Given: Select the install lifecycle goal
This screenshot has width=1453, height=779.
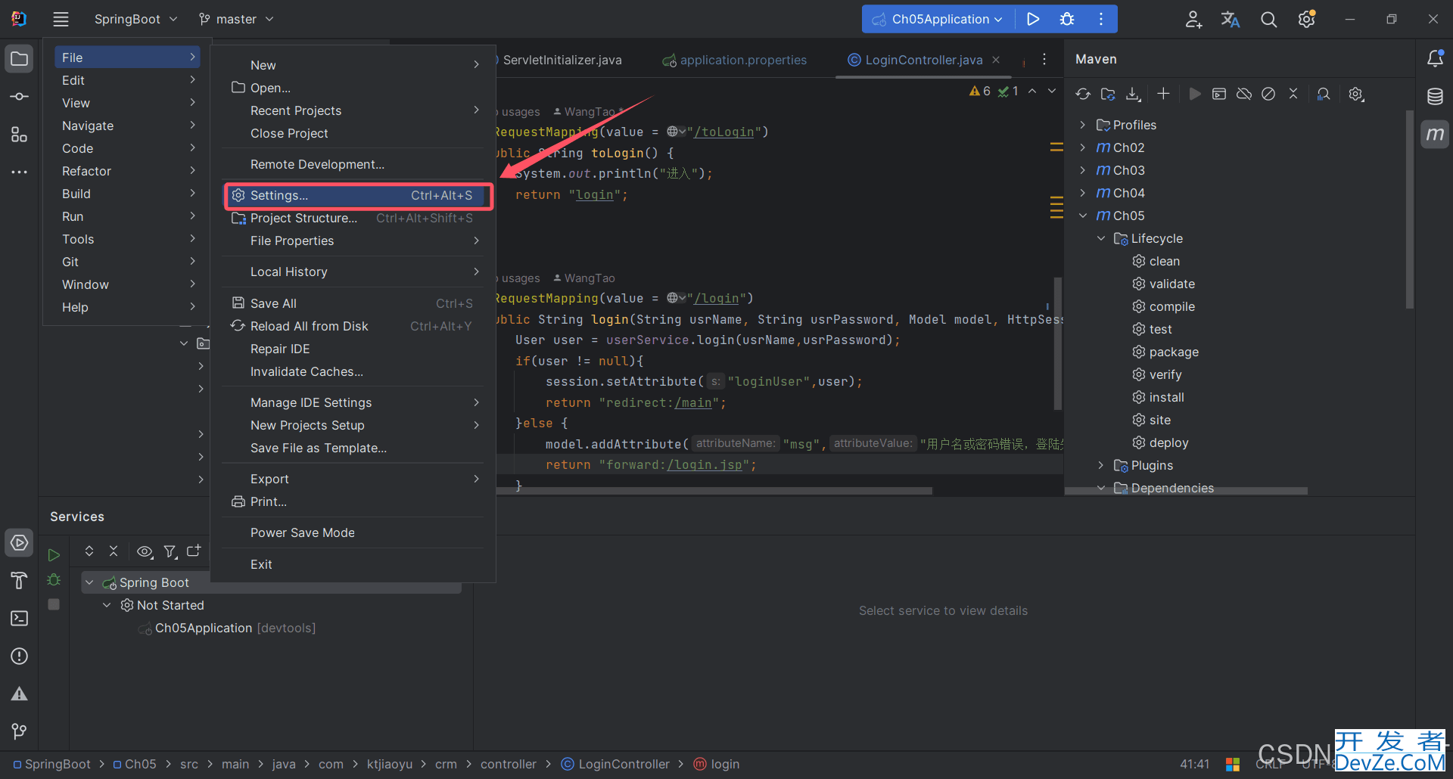Looking at the screenshot, I should point(1158,397).
